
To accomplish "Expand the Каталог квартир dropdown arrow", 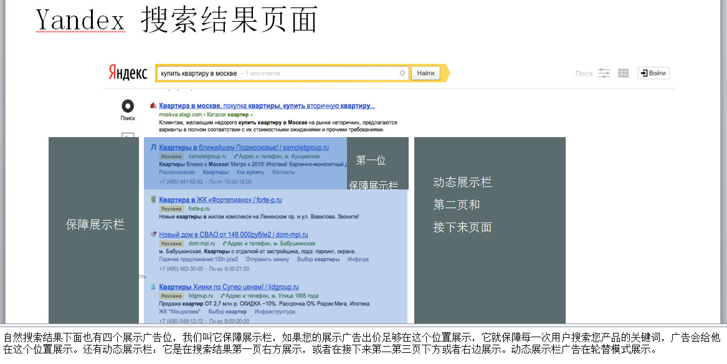I will pyautogui.click(x=252, y=115).
